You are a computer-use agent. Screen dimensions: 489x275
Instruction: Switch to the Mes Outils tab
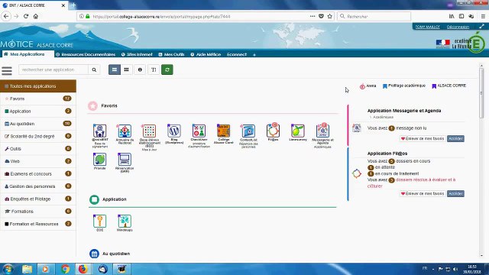pos(171,54)
